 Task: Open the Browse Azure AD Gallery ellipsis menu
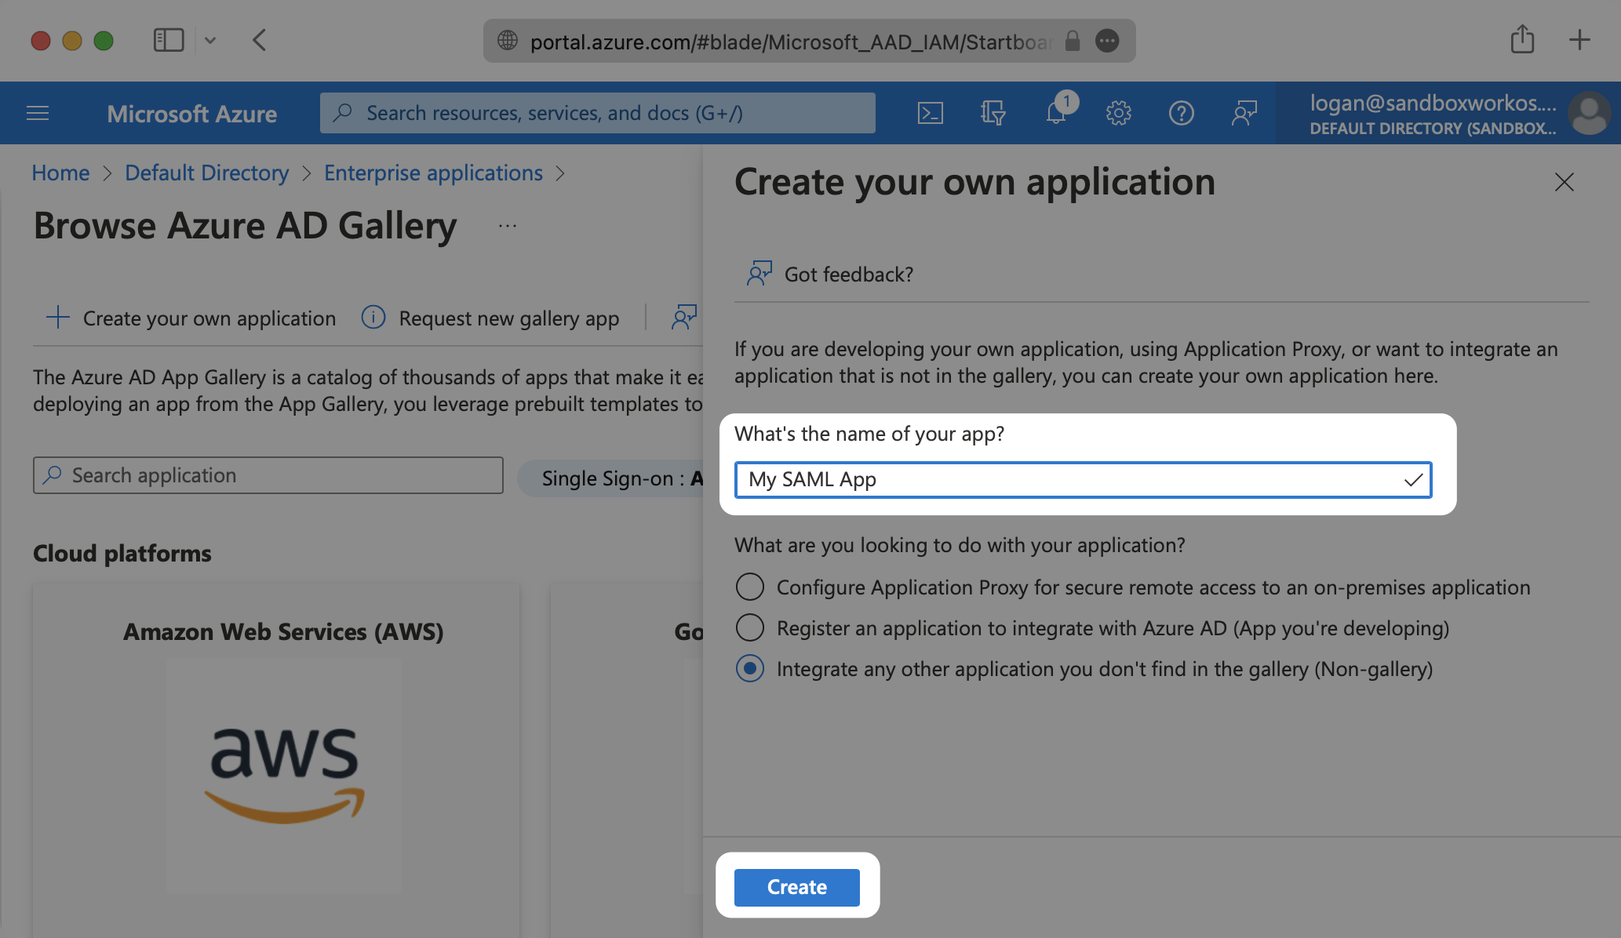tap(508, 226)
